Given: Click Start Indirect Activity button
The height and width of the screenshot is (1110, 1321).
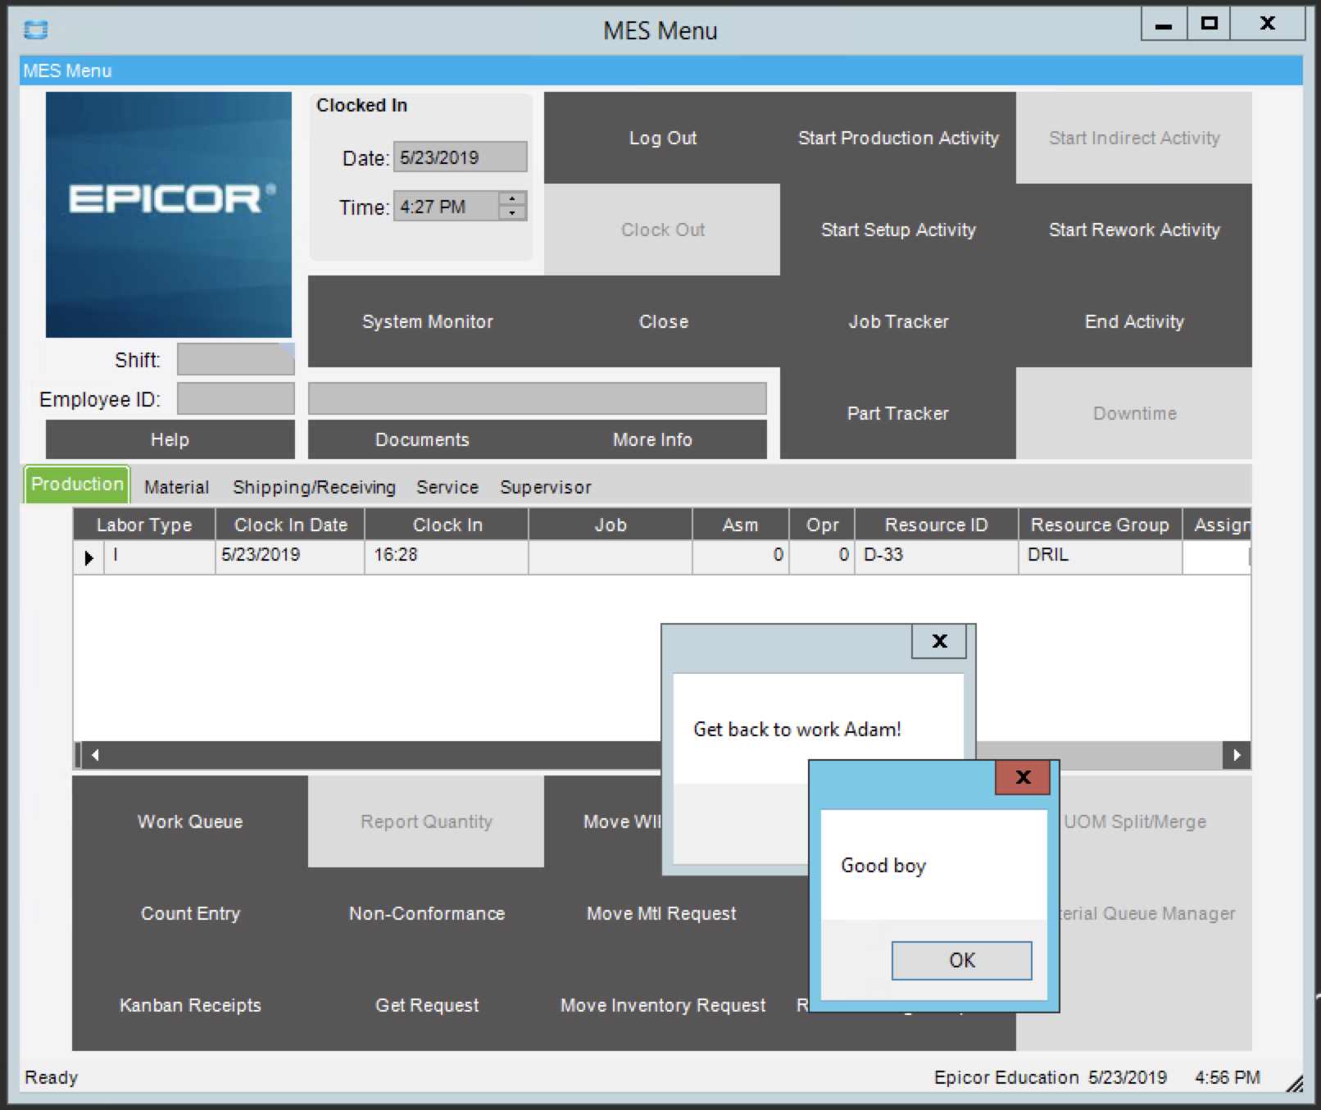Looking at the screenshot, I should [x=1134, y=138].
